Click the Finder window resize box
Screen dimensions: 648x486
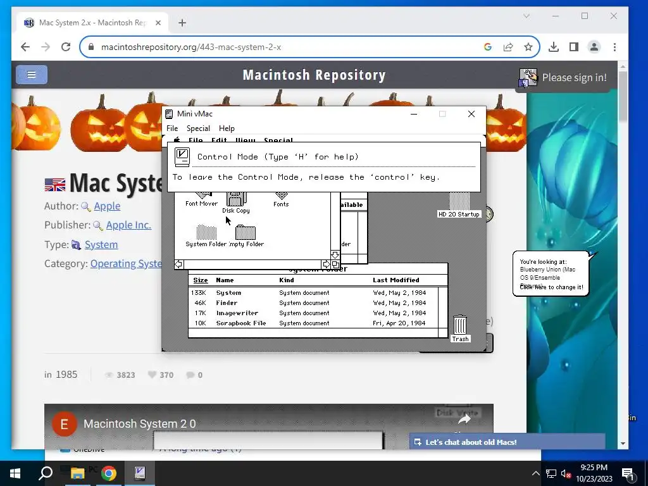335,265
